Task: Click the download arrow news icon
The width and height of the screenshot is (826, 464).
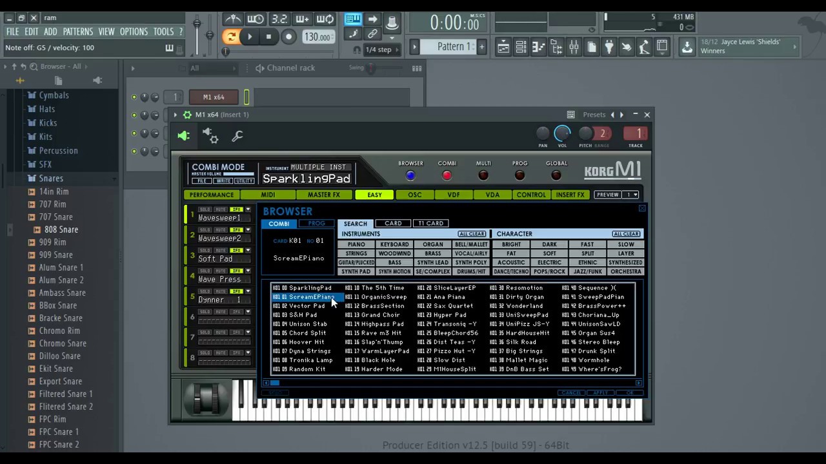Action: [x=687, y=47]
